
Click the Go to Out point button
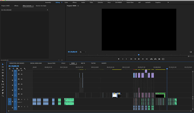point(147,59)
